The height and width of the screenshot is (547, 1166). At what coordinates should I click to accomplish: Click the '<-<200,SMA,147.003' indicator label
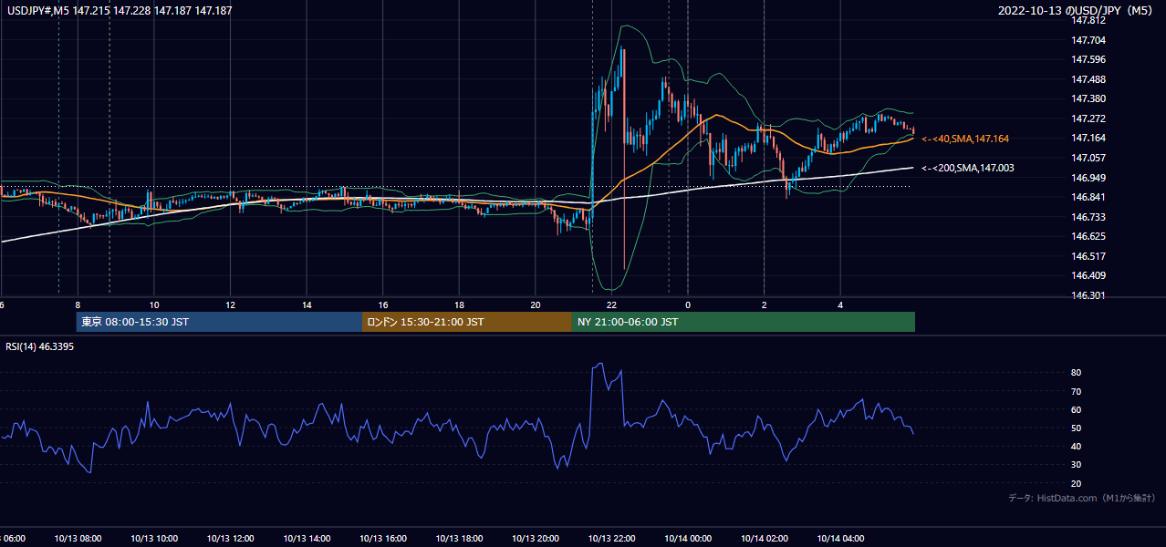(968, 168)
